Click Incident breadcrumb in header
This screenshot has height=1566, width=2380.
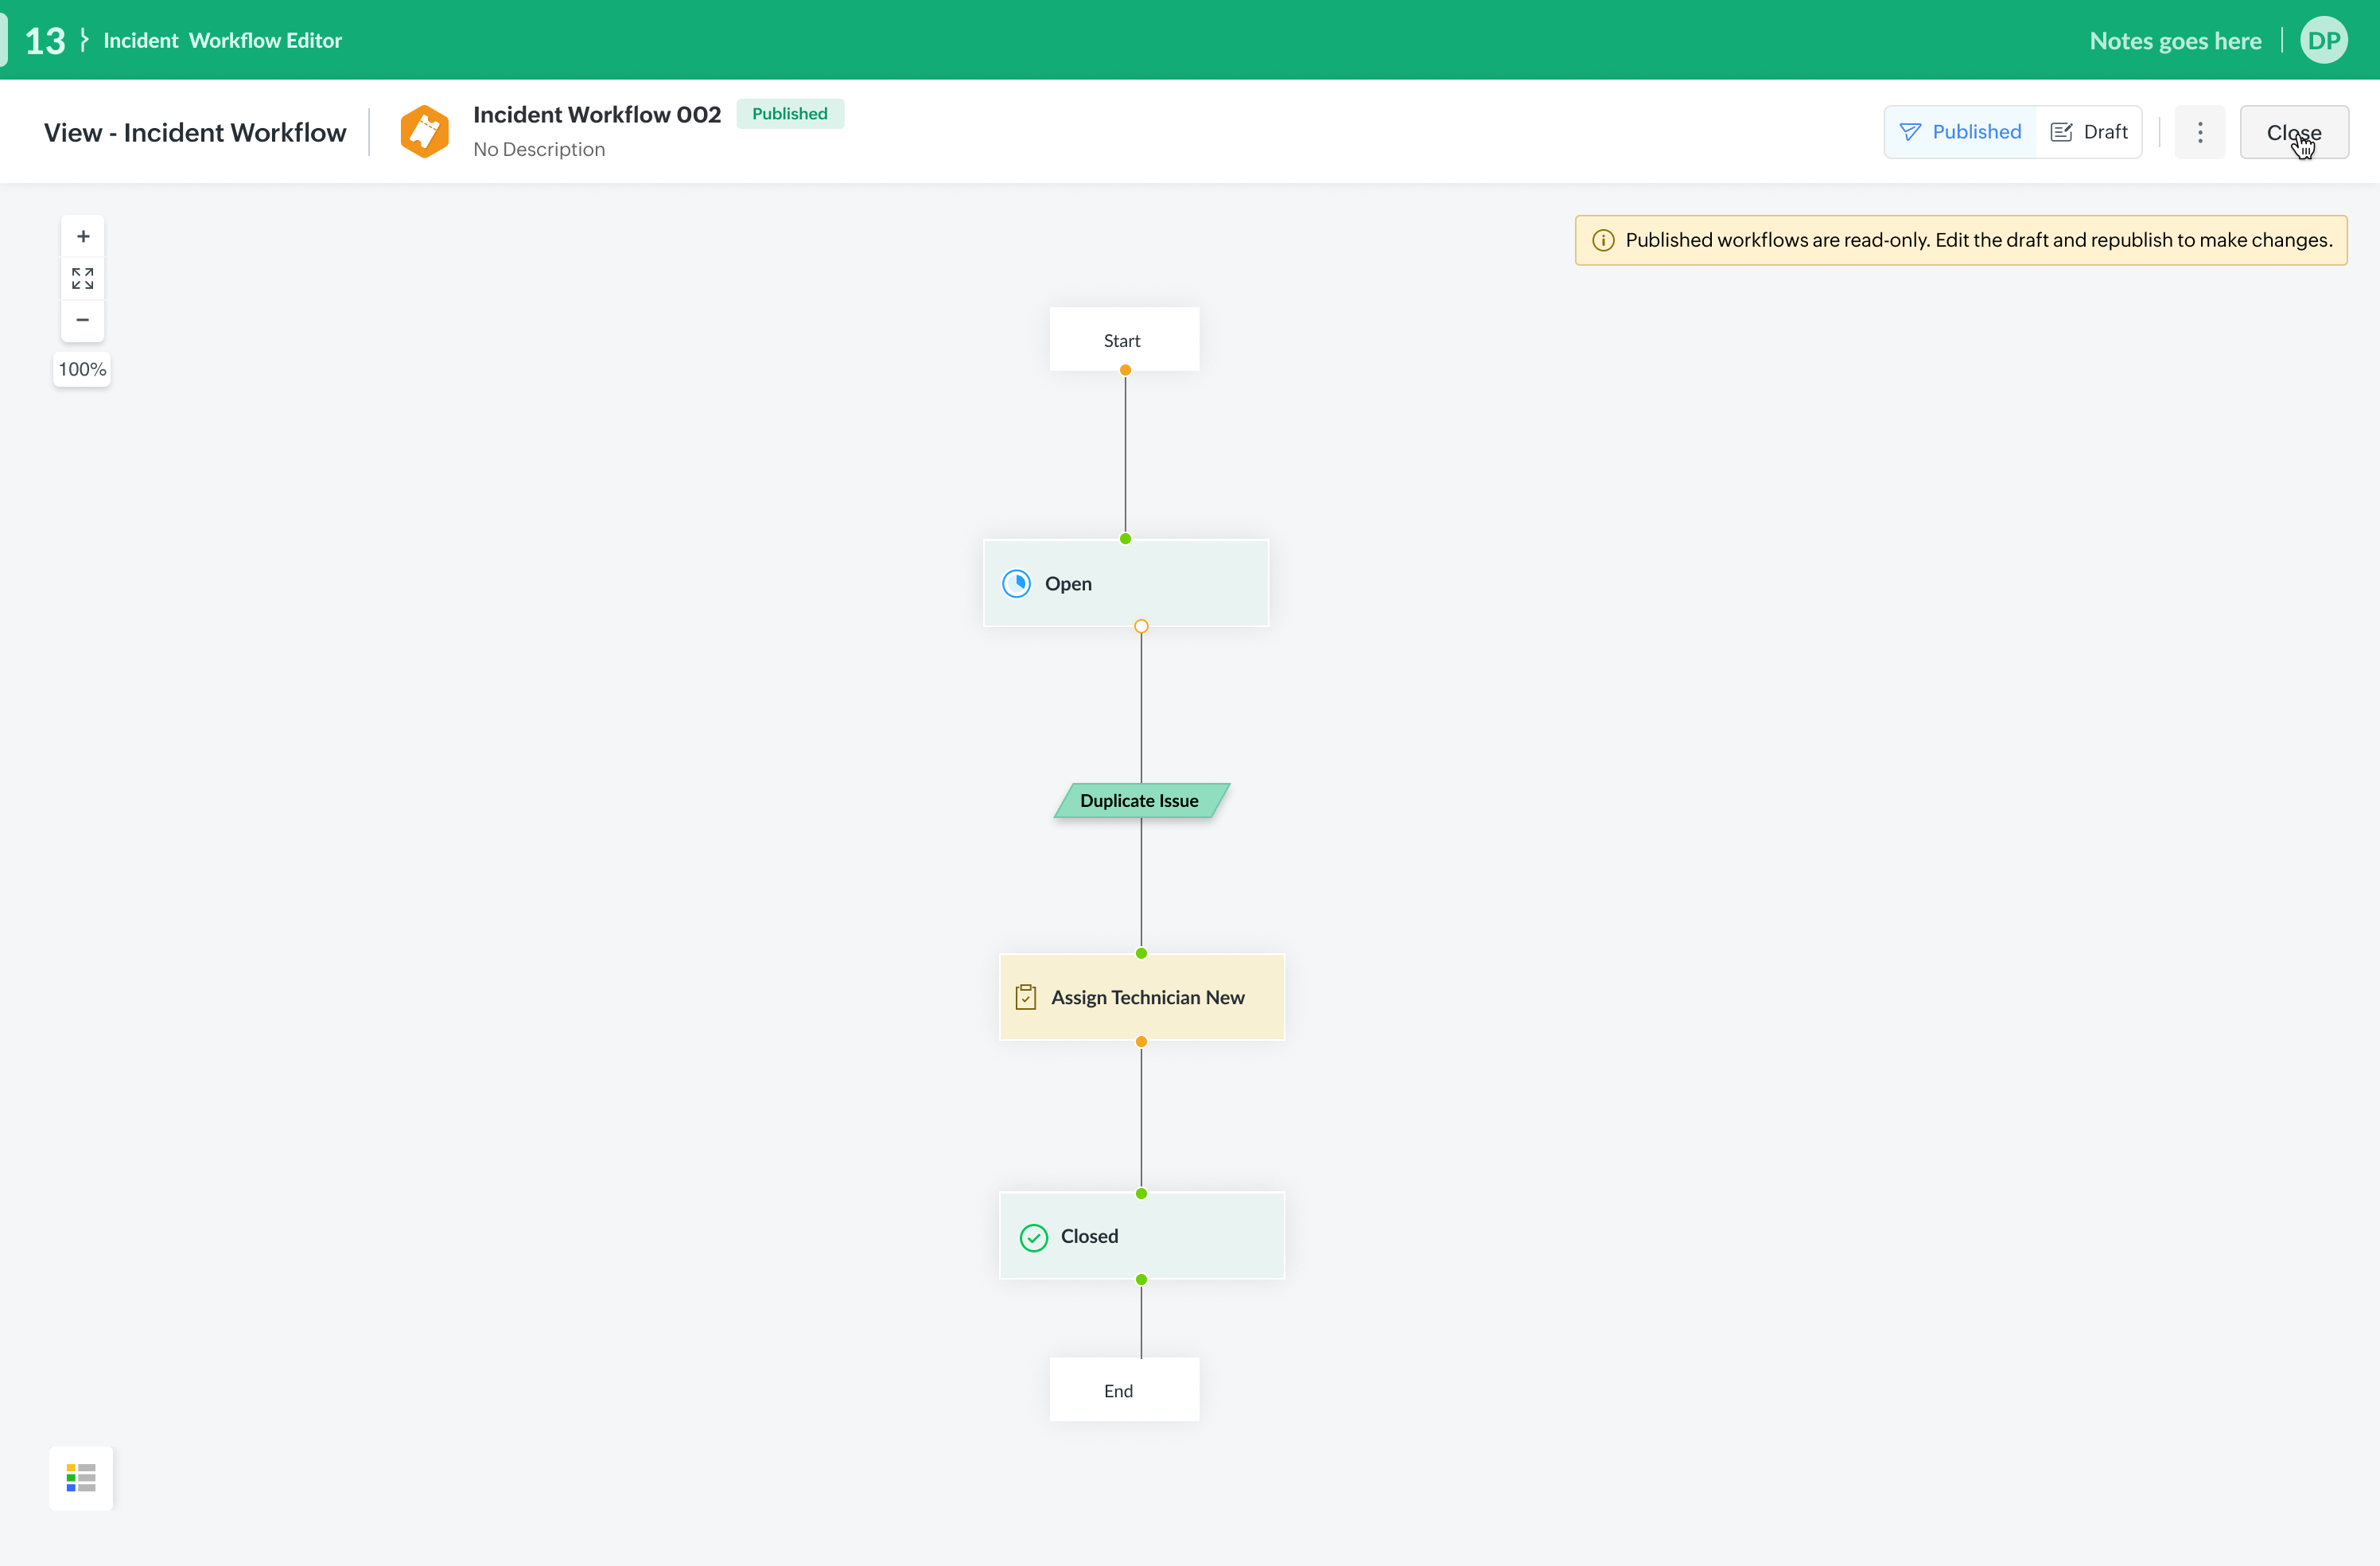point(140,41)
